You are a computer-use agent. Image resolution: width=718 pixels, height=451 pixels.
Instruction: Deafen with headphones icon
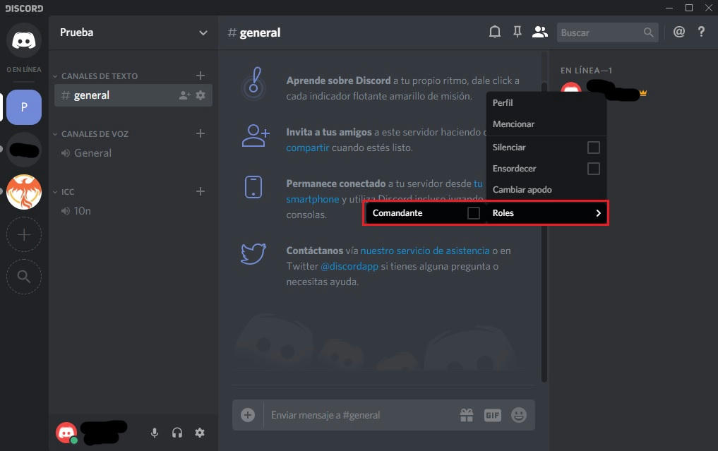(x=177, y=433)
